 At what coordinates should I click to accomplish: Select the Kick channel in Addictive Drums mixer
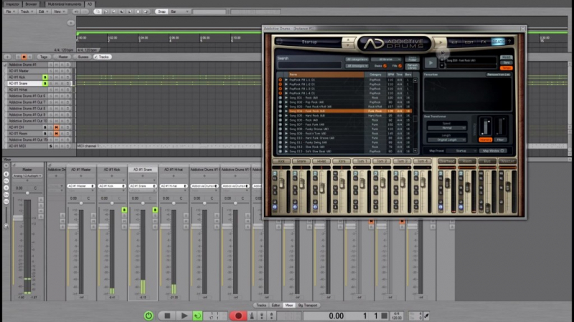[x=281, y=161]
